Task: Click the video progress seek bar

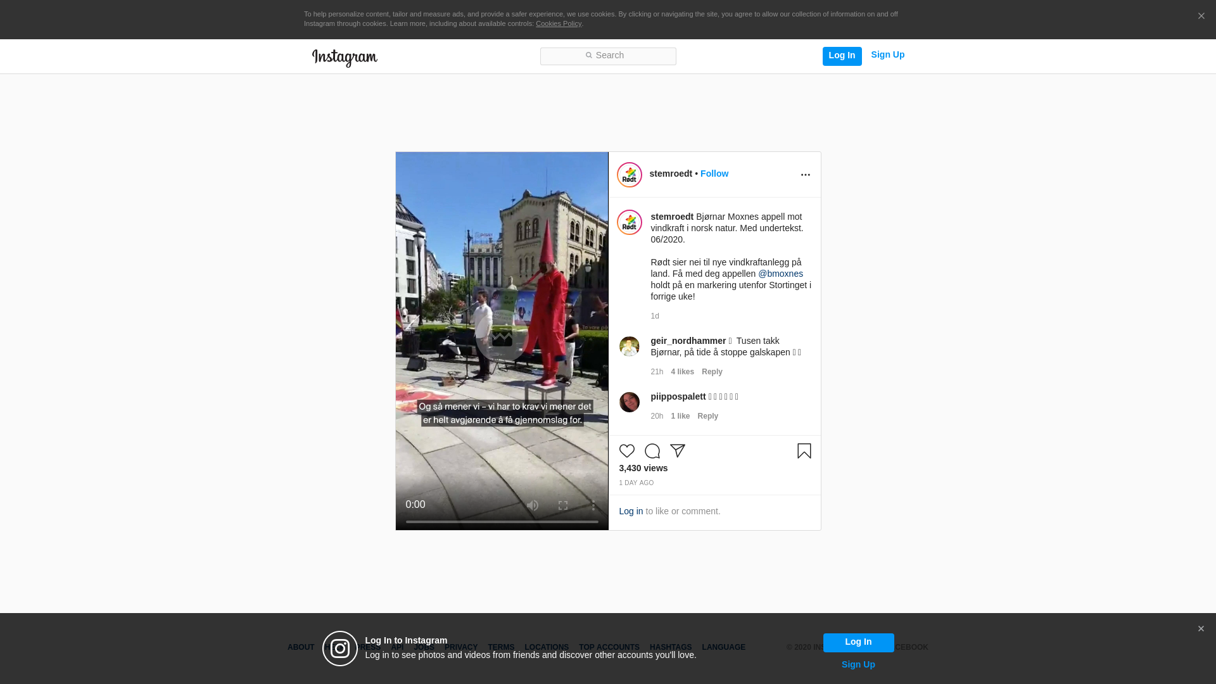Action: [502, 522]
